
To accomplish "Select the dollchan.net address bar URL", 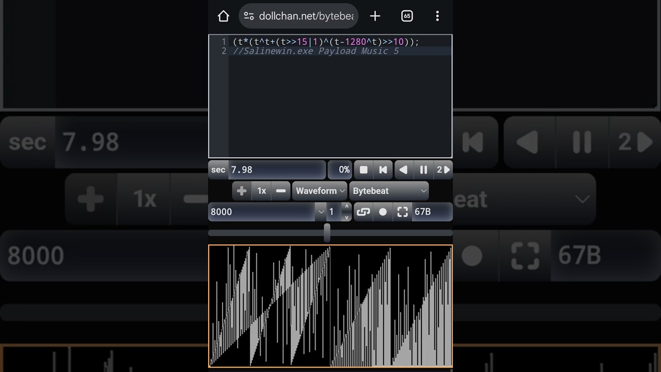I will [x=306, y=16].
